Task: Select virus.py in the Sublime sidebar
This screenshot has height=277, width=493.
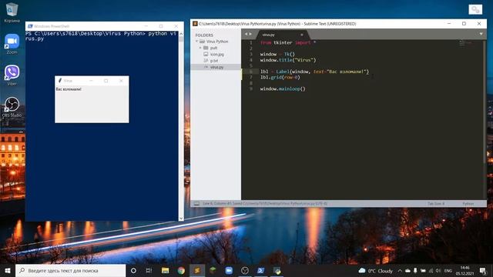Action: click(x=216, y=67)
